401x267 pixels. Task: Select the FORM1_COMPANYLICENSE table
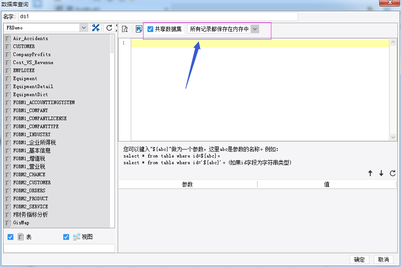(x=40, y=118)
